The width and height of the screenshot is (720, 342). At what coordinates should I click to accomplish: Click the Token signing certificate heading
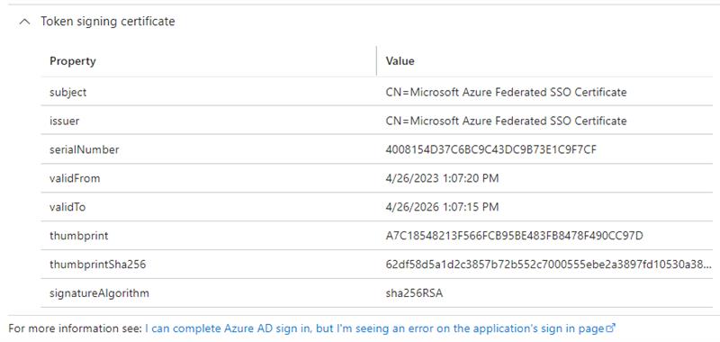point(107,21)
